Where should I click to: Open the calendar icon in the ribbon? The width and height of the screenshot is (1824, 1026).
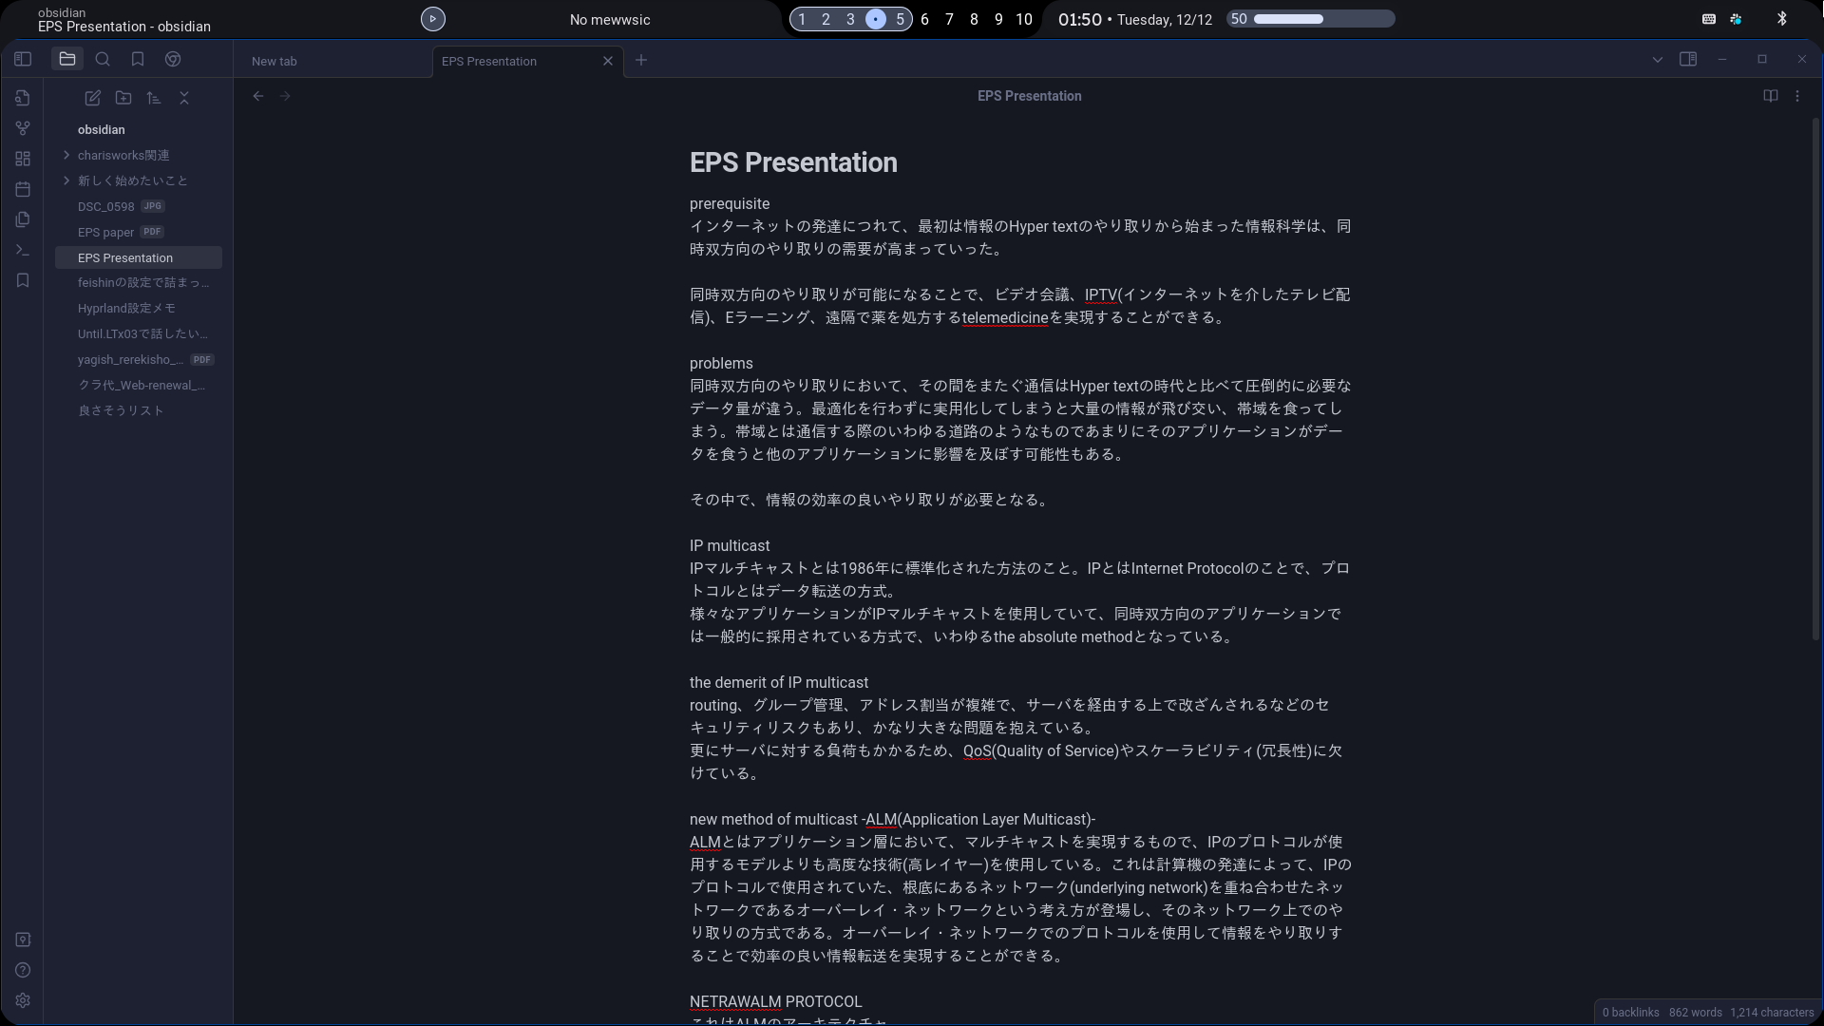tap(23, 189)
